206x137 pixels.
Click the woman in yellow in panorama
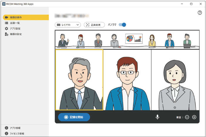[152, 40]
